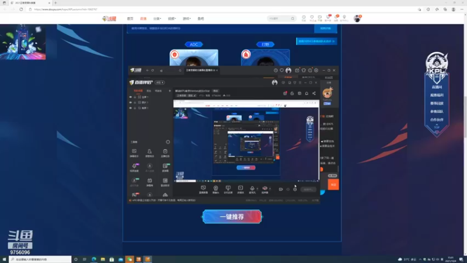Open the second tool in toolbox first row

click(149, 153)
